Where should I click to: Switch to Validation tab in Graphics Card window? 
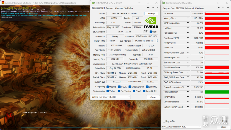pos(129,8)
